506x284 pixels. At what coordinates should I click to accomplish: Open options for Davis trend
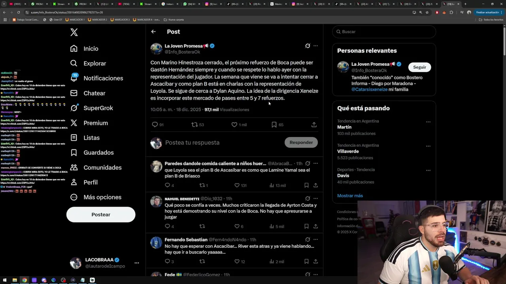[x=428, y=170]
